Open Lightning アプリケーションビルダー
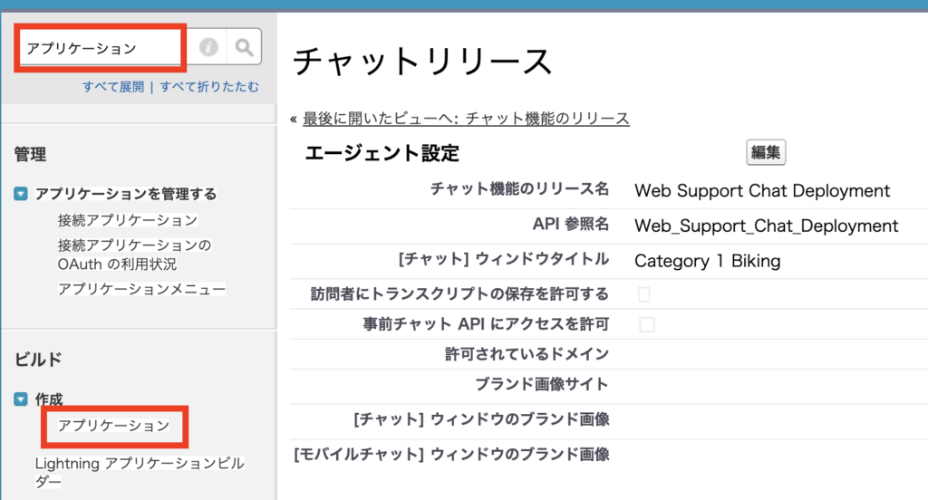The image size is (928, 500). pyautogui.click(x=140, y=472)
